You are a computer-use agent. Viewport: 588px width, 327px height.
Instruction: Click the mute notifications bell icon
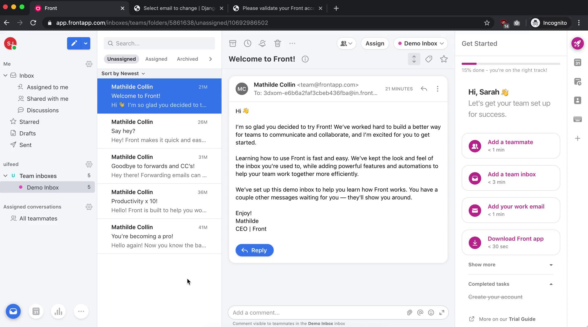[262, 43]
